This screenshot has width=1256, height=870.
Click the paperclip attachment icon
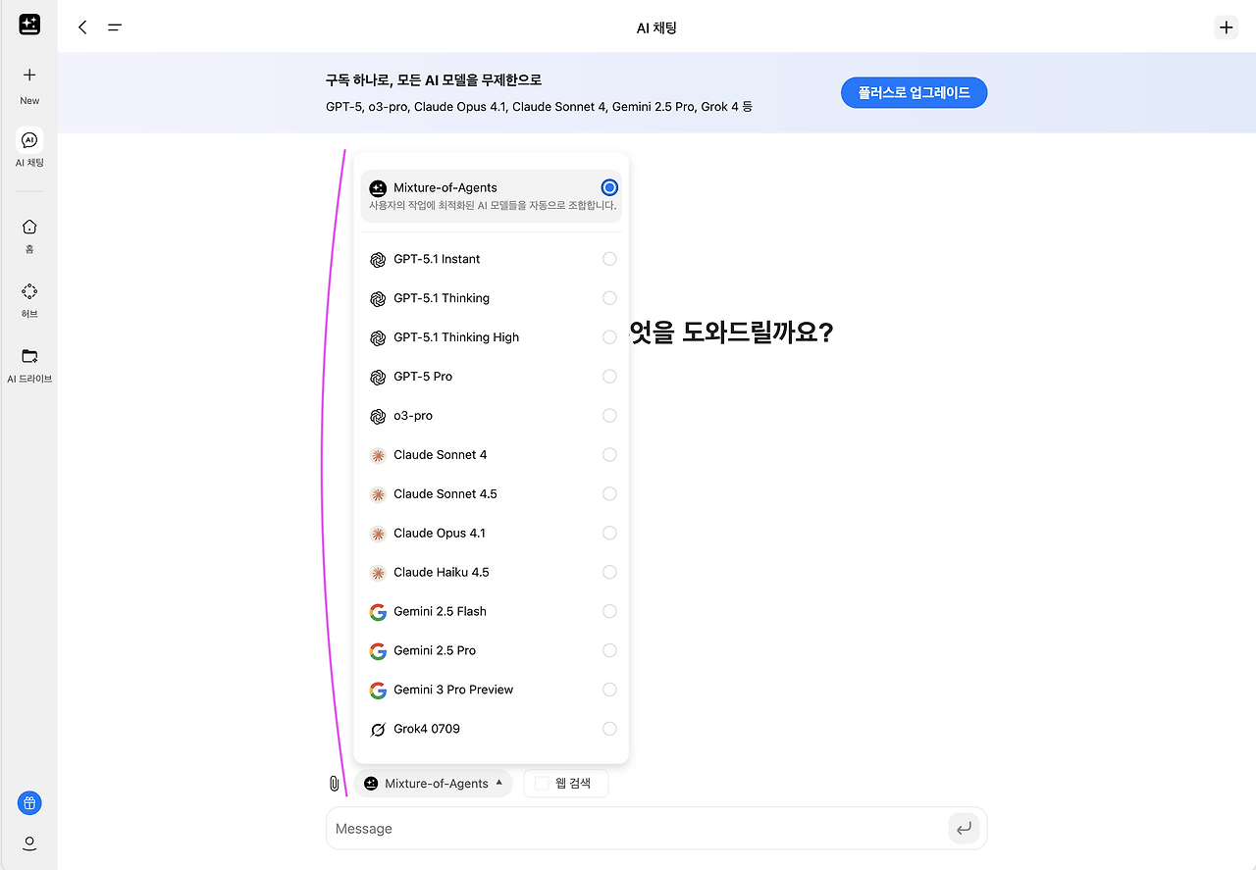334,784
